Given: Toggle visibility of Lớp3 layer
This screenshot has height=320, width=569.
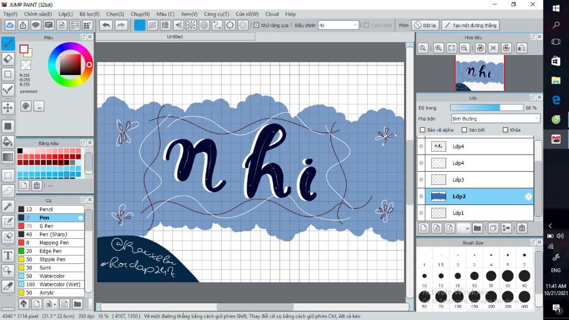Looking at the screenshot, I should (421, 179).
